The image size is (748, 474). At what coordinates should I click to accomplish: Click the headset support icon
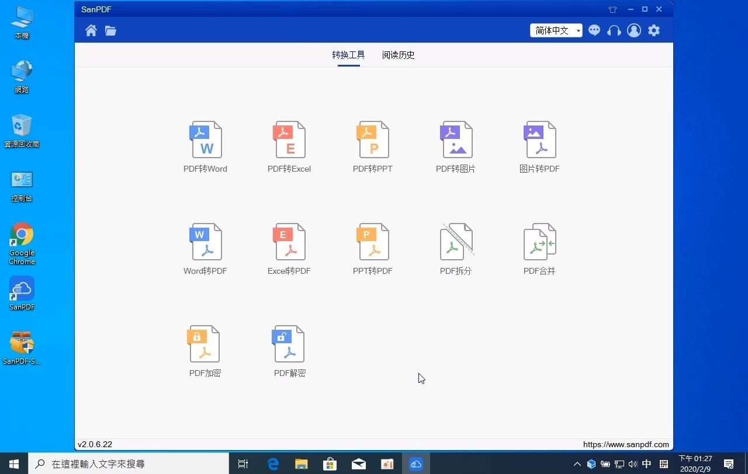click(x=614, y=30)
